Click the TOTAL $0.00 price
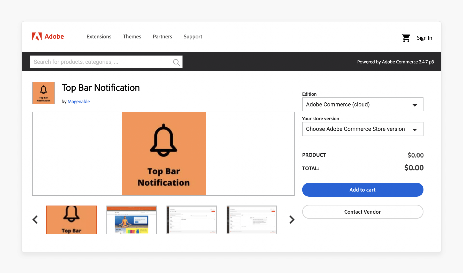The height and width of the screenshot is (273, 463). [414, 168]
